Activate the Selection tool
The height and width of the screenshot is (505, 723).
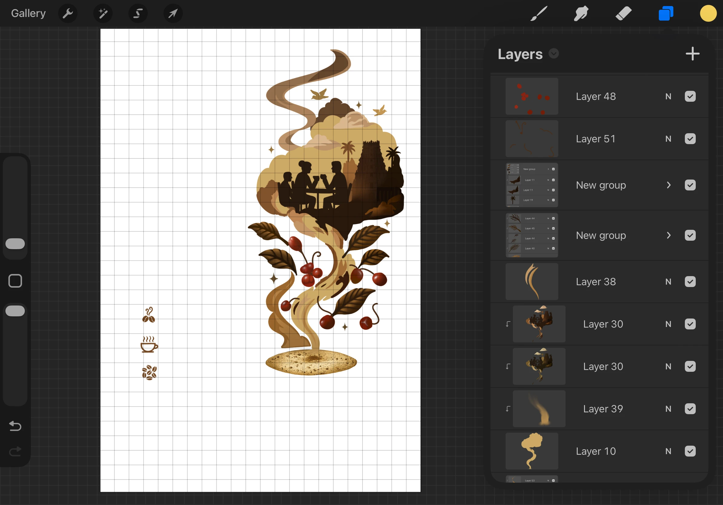point(138,14)
